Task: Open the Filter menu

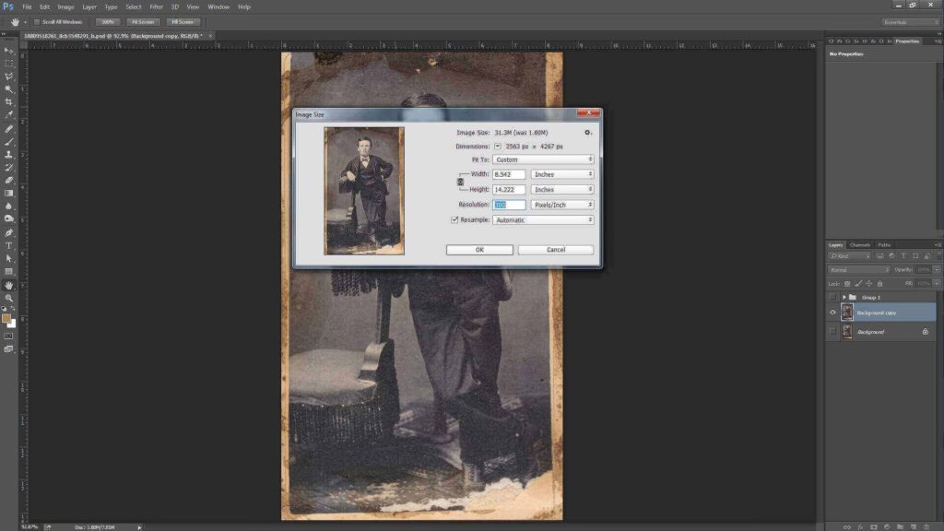Action: click(157, 6)
